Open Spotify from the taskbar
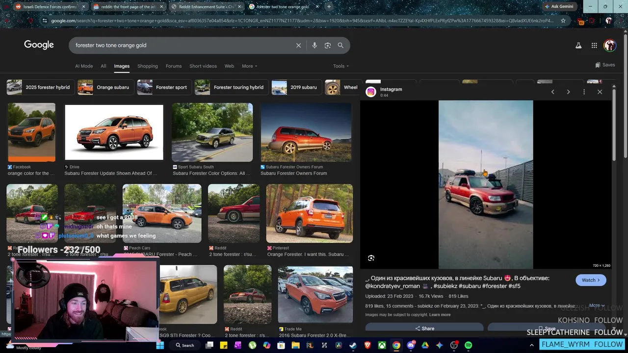The height and width of the screenshot is (353, 628). coord(468,345)
